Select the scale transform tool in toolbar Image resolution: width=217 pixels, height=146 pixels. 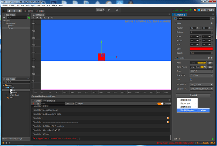pos(14,11)
